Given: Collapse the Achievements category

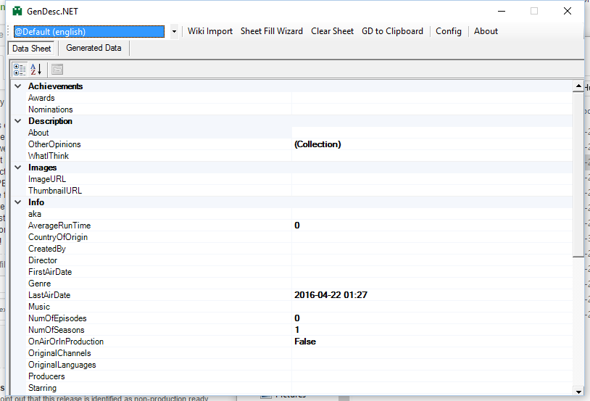Looking at the screenshot, I should [17, 86].
